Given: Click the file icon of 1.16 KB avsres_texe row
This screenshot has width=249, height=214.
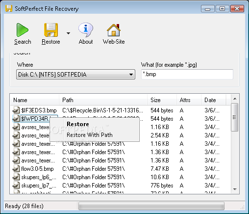Looking at the screenshot, I should (x=16, y=127).
